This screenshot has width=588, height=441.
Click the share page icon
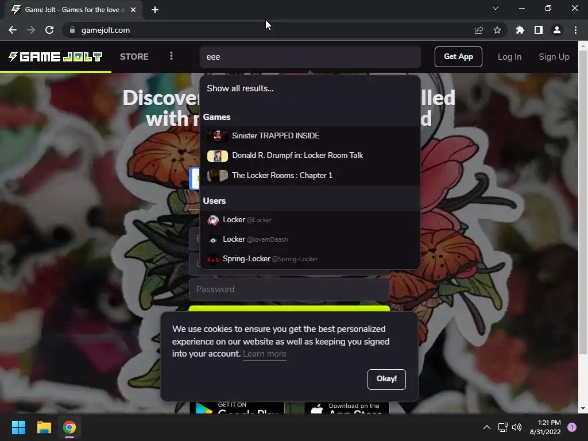479,30
